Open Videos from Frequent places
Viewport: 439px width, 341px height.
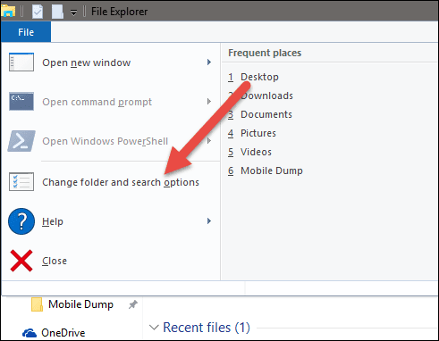(249, 152)
